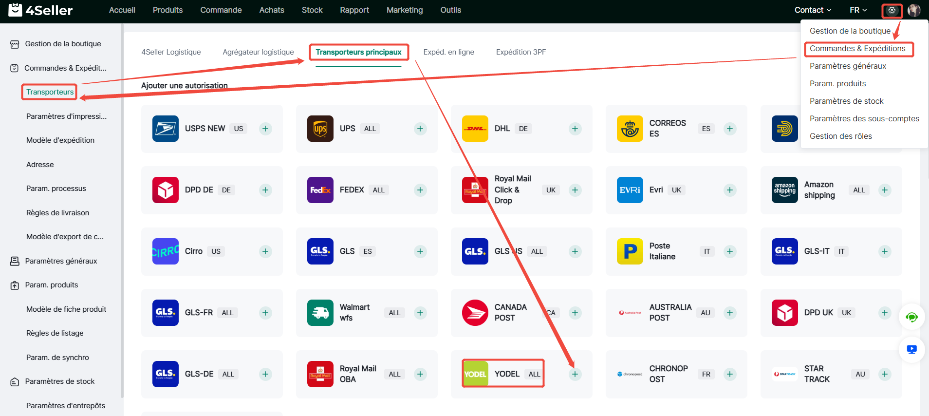Open Règles de livraison in sidebar

pyautogui.click(x=57, y=213)
